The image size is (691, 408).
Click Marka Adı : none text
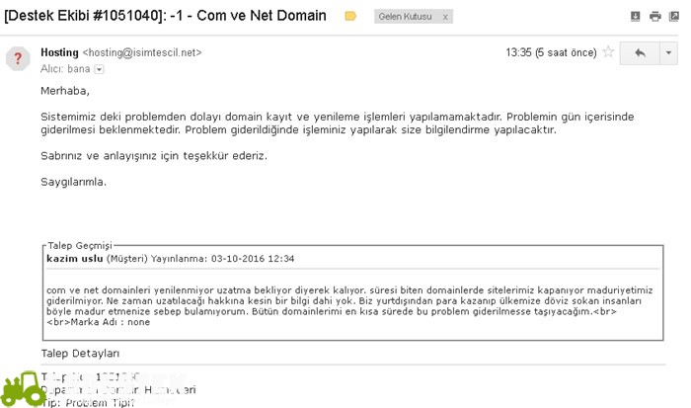(111, 322)
